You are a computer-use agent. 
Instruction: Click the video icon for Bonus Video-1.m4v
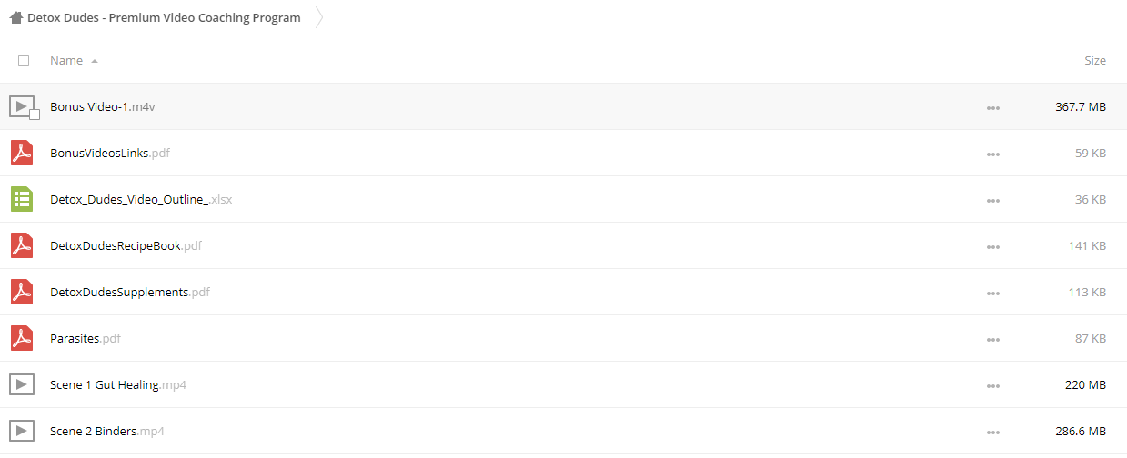(x=22, y=106)
